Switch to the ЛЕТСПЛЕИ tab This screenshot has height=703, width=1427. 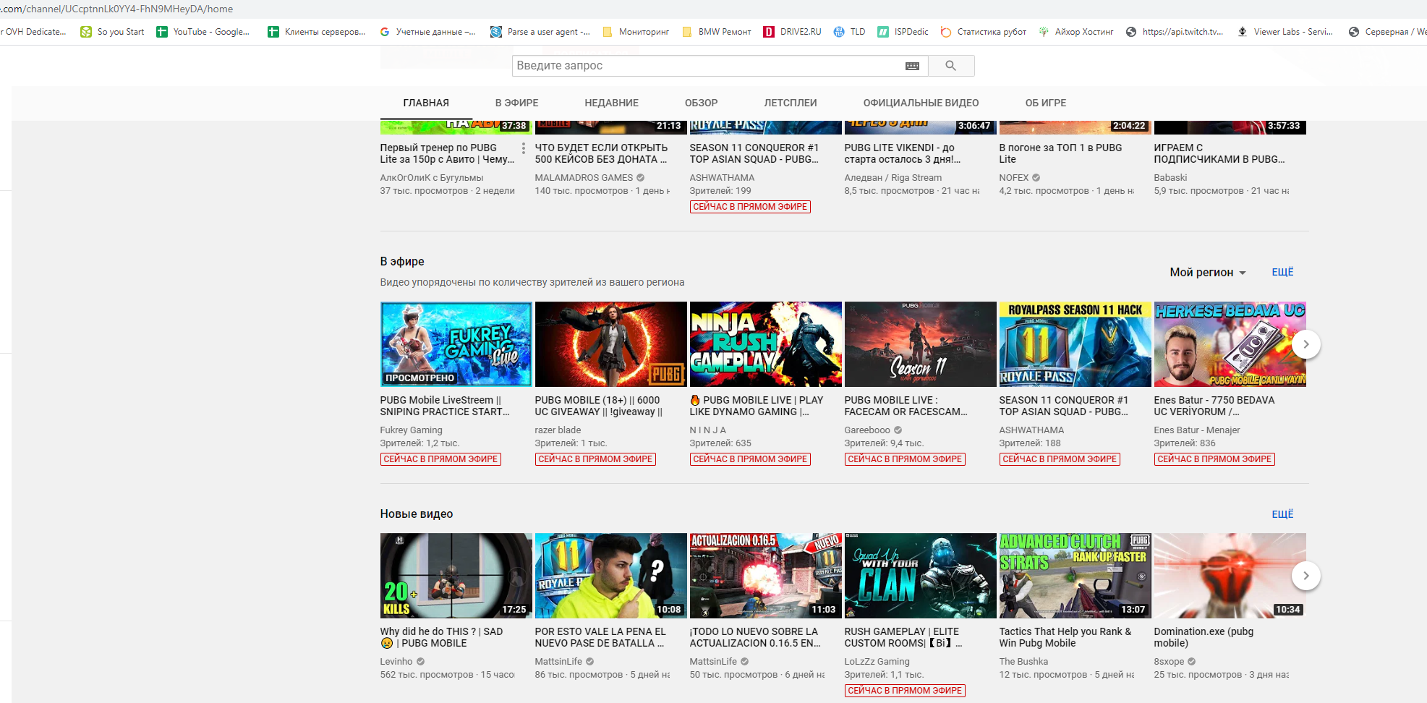point(790,103)
